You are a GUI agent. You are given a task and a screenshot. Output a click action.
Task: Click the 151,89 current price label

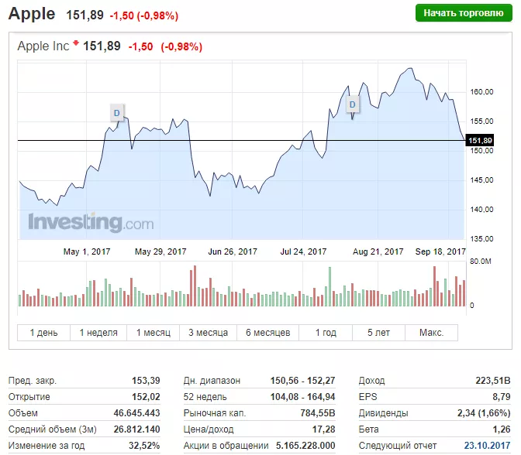[x=478, y=140]
